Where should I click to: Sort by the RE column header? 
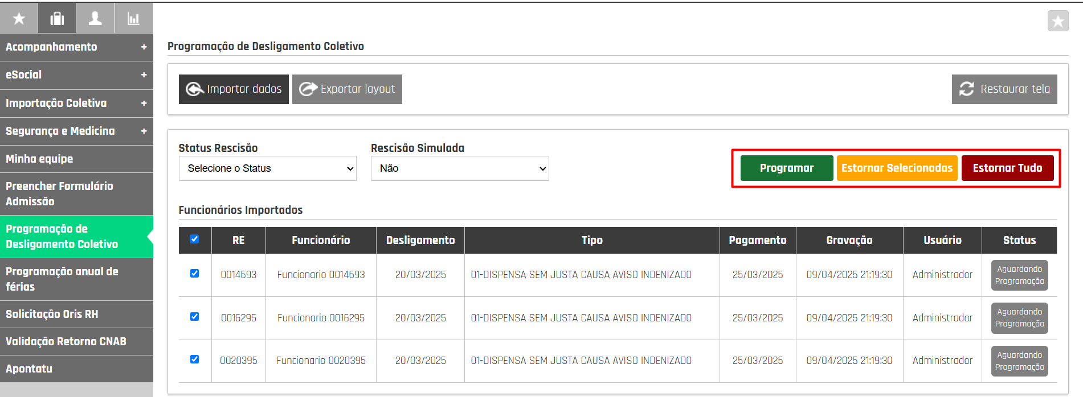[x=239, y=241]
